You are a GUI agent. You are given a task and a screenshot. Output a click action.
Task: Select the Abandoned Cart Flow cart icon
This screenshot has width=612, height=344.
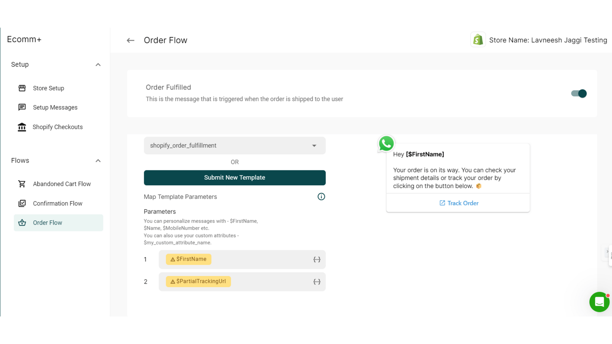[x=22, y=184]
